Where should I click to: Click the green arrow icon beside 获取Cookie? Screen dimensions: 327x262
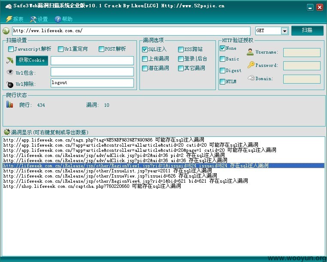click(9, 60)
